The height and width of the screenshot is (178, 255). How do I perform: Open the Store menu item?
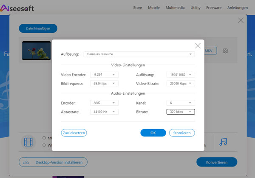click(138, 8)
